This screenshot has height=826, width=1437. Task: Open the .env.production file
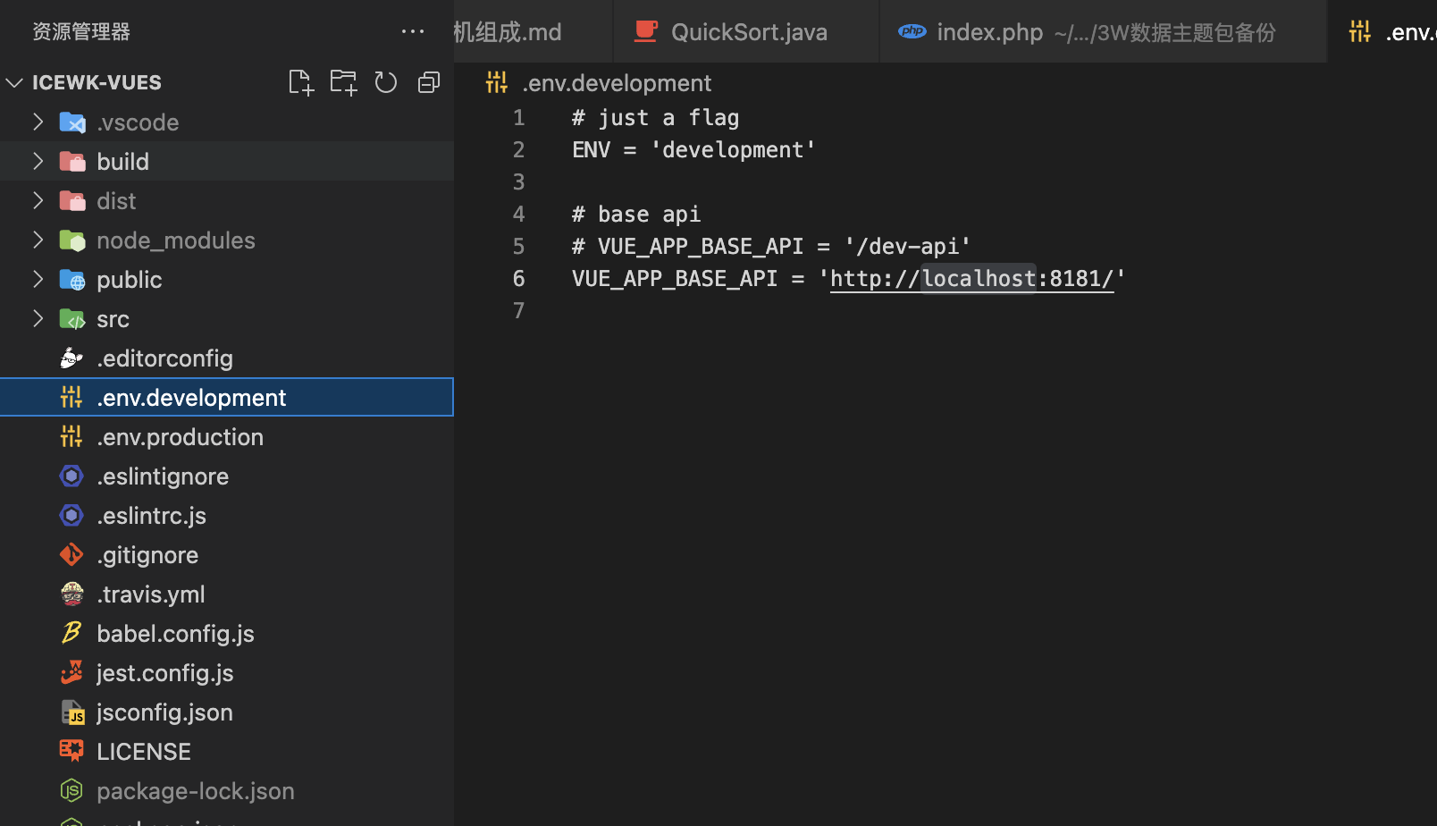[180, 437]
